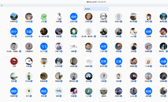Click the muted mic icon next to 周浩's name
The image size is (168, 102).
click(46, 96)
